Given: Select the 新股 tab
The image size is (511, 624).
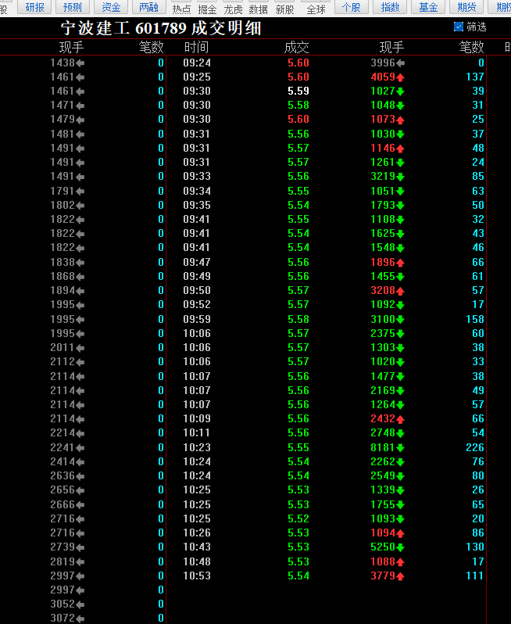Looking at the screenshot, I should tap(284, 9).
